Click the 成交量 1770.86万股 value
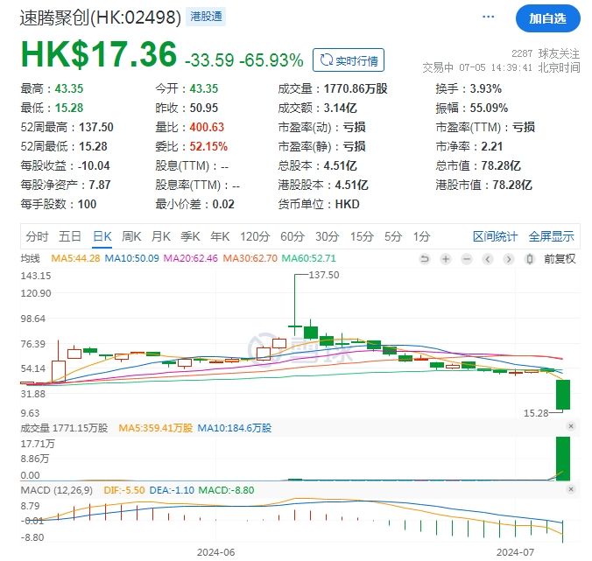The width and height of the screenshot is (592, 561). click(x=356, y=88)
